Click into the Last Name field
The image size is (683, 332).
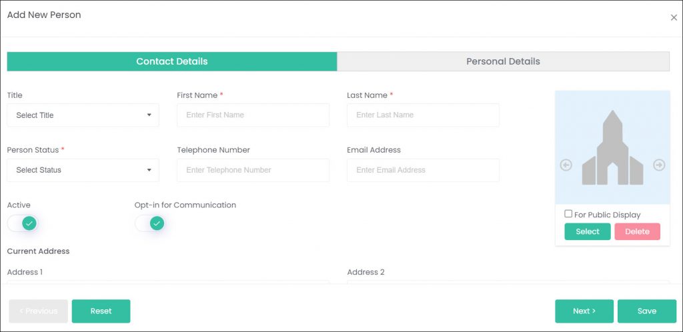coord(423,115)
